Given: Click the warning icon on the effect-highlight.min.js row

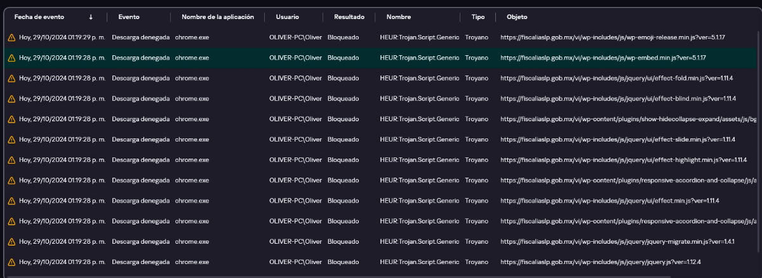Looking at the screenshot, I should (11, 160).
